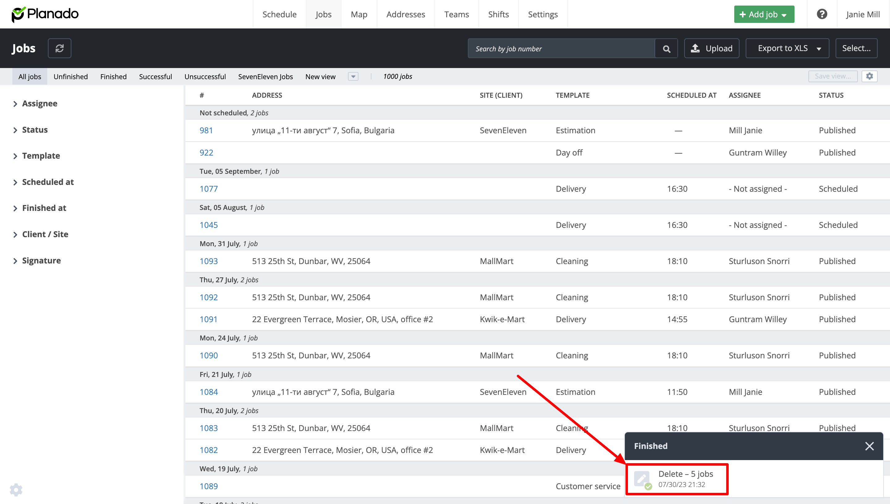Open job 1093 link
Screen dimensions: 890x504
(209, 261)
